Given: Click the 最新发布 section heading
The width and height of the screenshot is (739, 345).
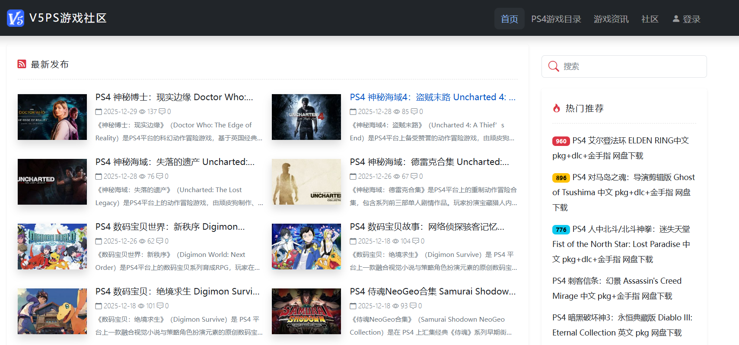Looking at the screenshot, I should (50, 64).
